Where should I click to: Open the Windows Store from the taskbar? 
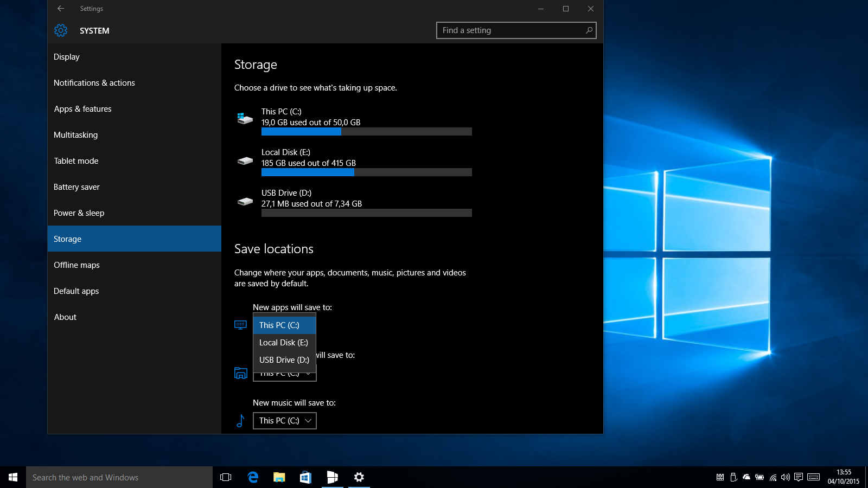305,477
